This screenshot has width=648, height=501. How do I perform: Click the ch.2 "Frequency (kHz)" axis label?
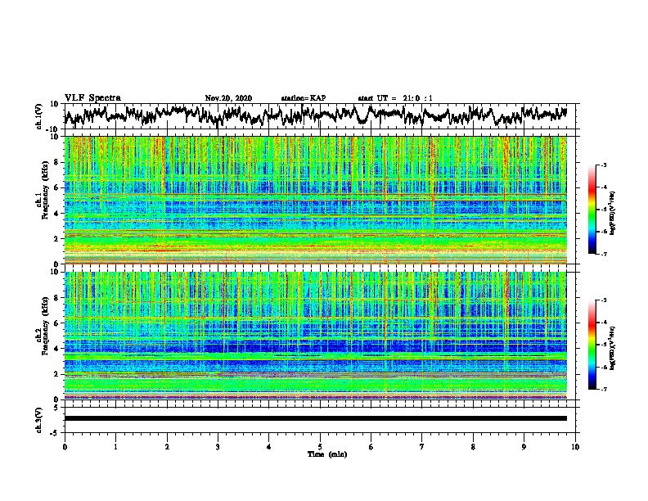(45, 326)
